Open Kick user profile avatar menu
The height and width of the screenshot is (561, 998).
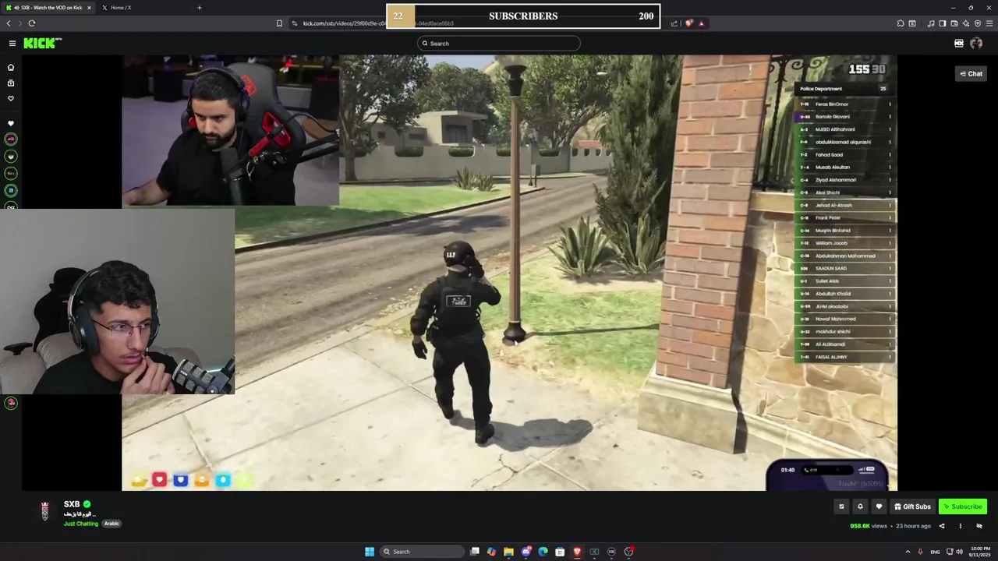pyautogui.click(x=976, y=44)
